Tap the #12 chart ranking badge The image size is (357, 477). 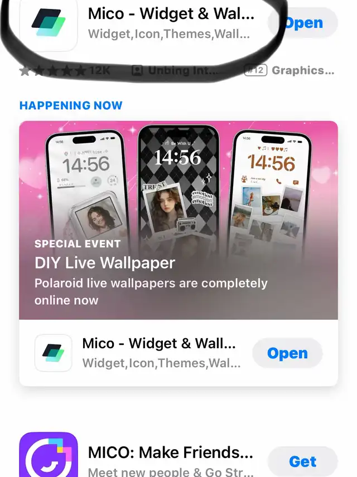255,70
